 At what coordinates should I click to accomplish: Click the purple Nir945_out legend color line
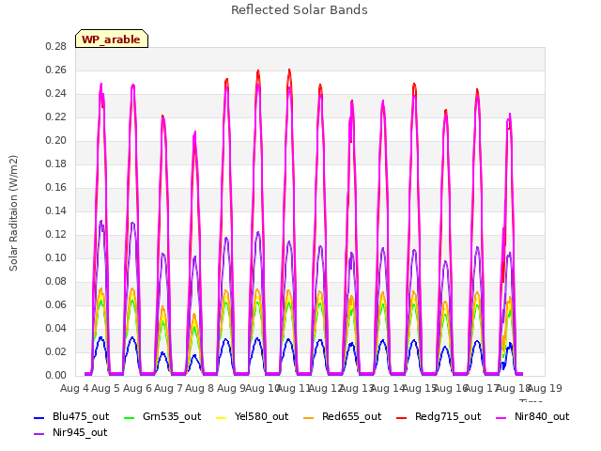[x=39, y=434]
